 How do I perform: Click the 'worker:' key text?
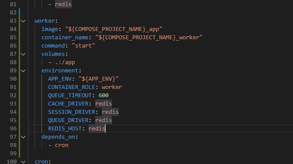click(46, 20)
